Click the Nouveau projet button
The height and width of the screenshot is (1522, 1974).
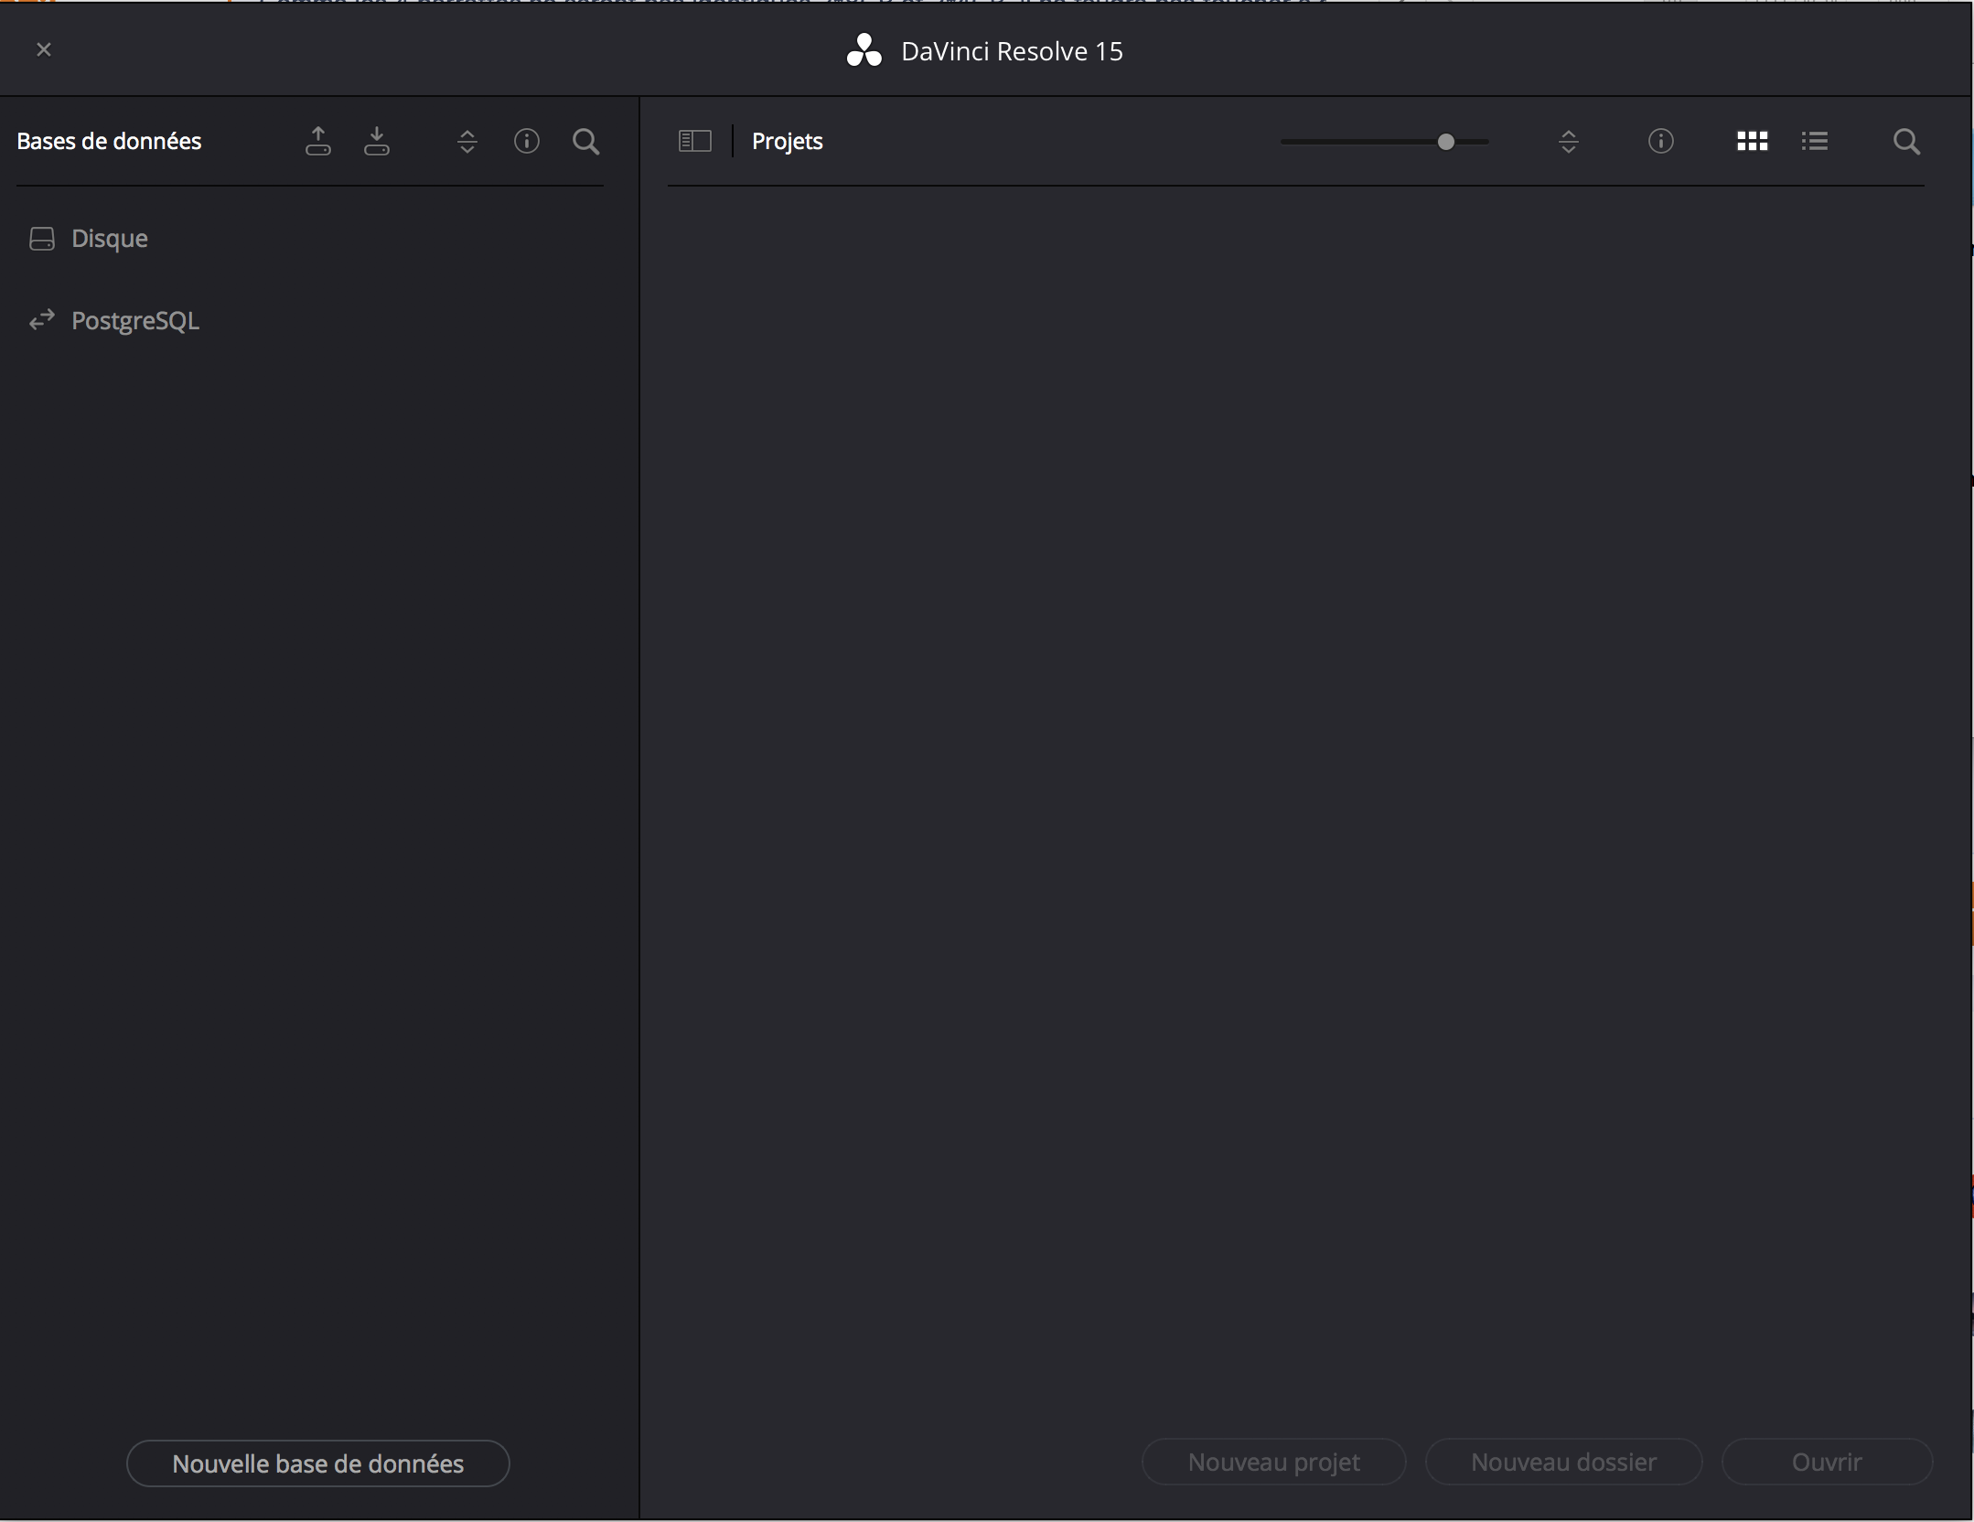pyautogui.click(x=1273, y=1462)
